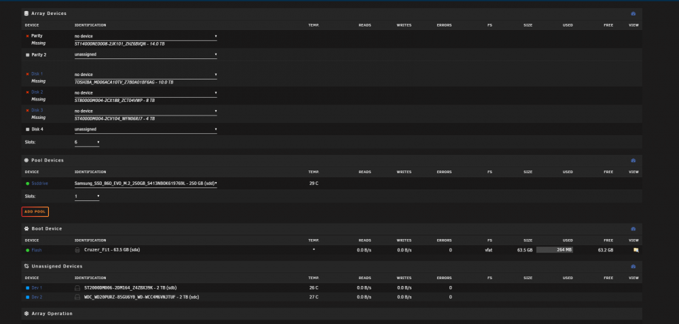
Task: Open the Disk 2 settings link
Action: pos(37,92)
